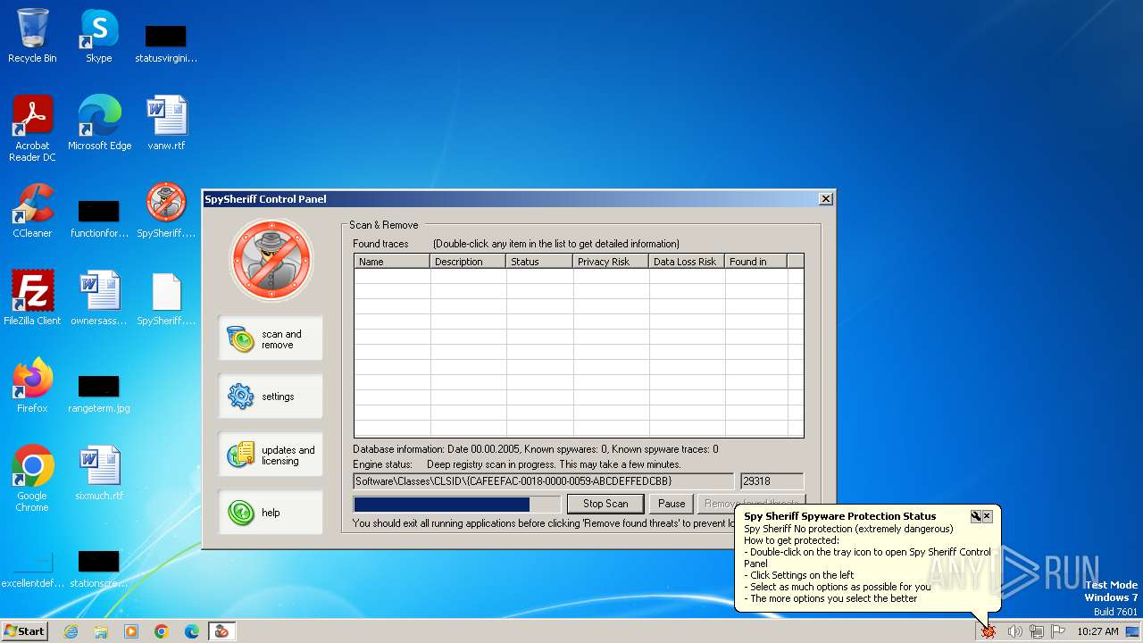Select the Recycle Bin desktop icon
This screenshot has width=1143, height=643.
[32, 36]
